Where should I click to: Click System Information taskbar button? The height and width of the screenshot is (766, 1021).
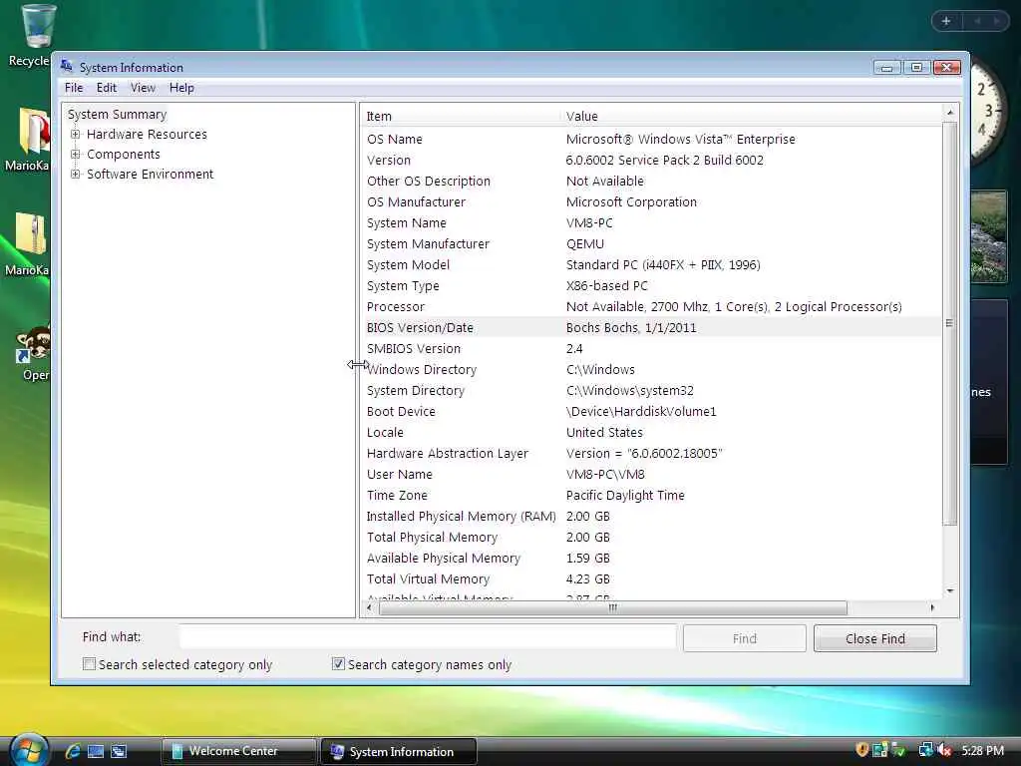(x=399, y=751)
